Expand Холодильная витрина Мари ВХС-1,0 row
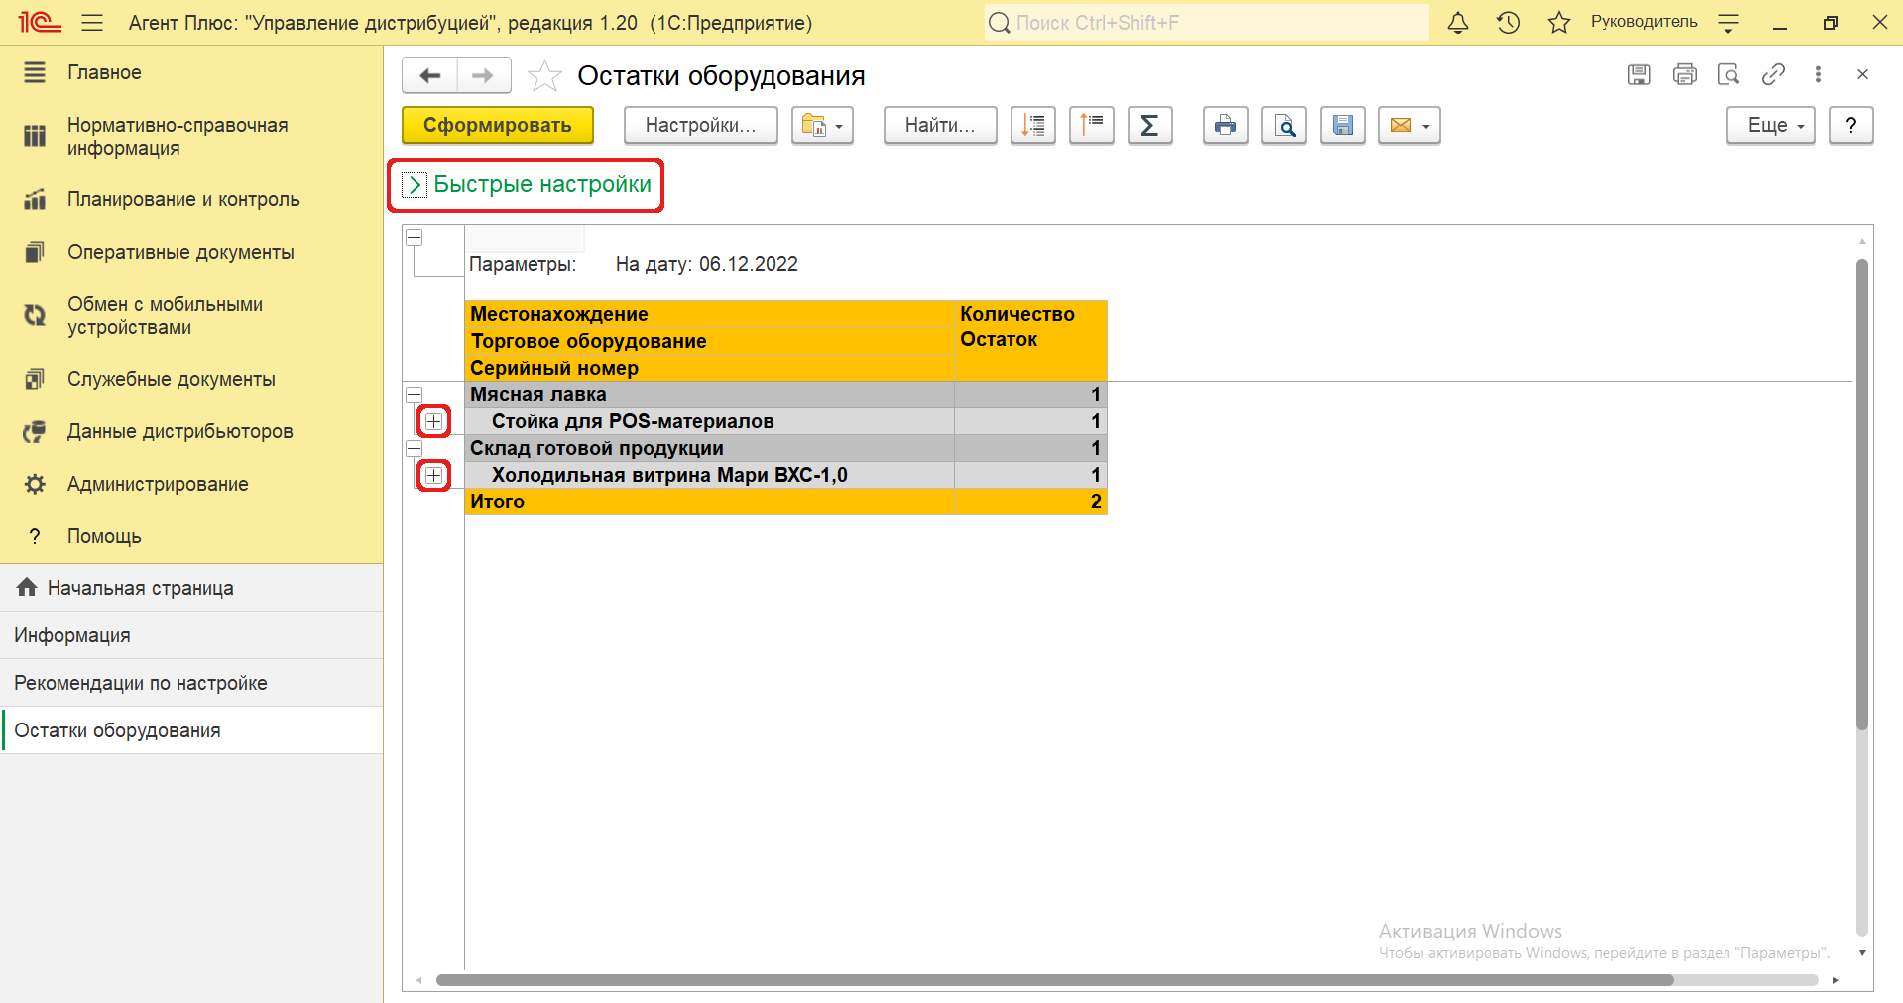1903x1003 pixels. [x=433, y=475]
